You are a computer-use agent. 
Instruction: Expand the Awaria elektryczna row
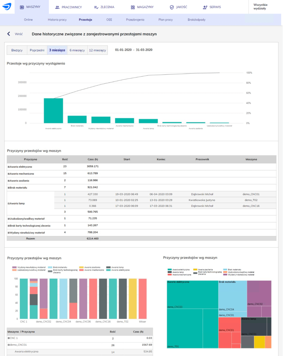8,167
